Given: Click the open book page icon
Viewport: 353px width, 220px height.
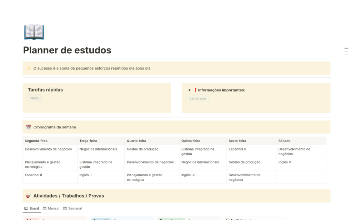Looking at the screenshot, I should (x=34, y=32).
